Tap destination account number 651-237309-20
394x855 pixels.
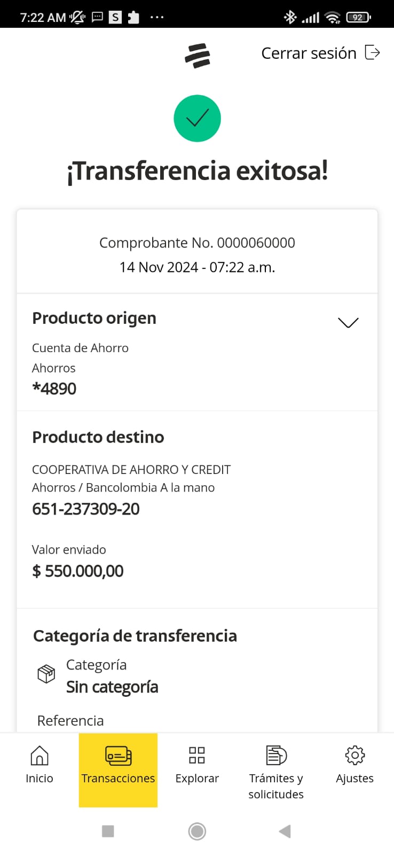click(x=86, y=509)
